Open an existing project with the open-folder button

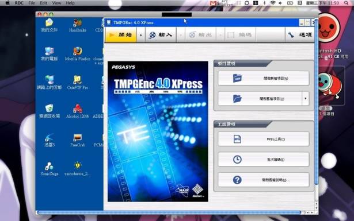[x=260, y=99]
